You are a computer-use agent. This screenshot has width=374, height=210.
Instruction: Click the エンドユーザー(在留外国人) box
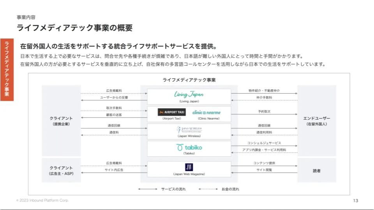click(316, 121)
